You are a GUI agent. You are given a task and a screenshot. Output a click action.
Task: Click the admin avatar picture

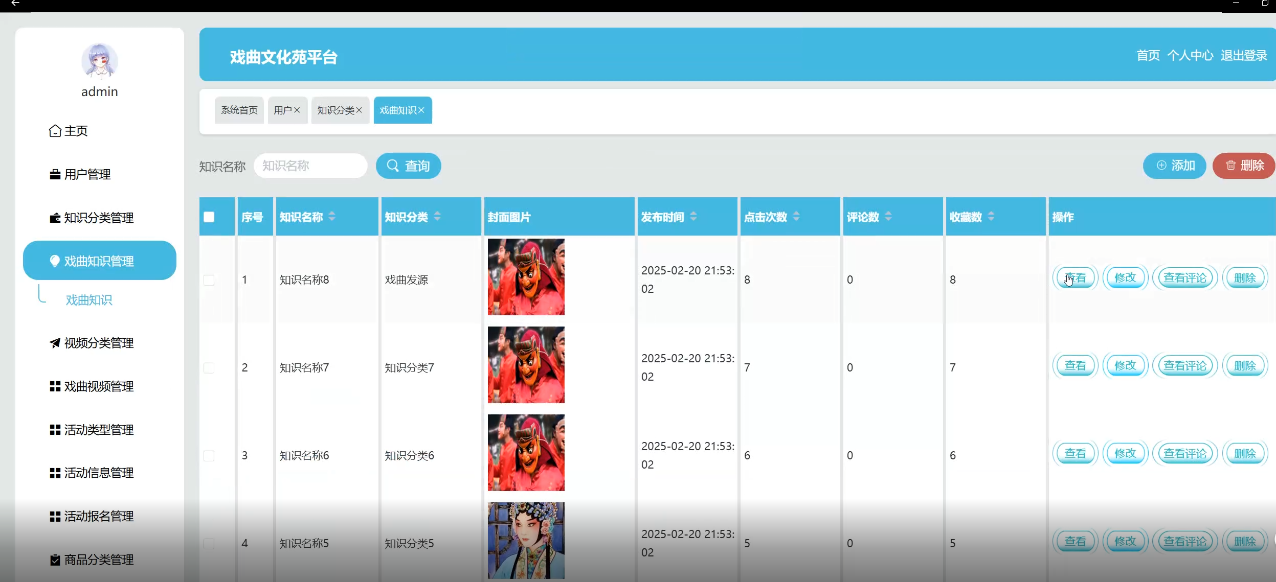tap(100, 61)
